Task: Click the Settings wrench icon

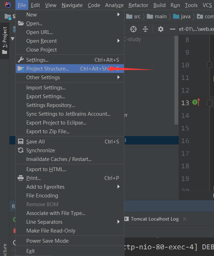Action: click(x=21, y=60)
